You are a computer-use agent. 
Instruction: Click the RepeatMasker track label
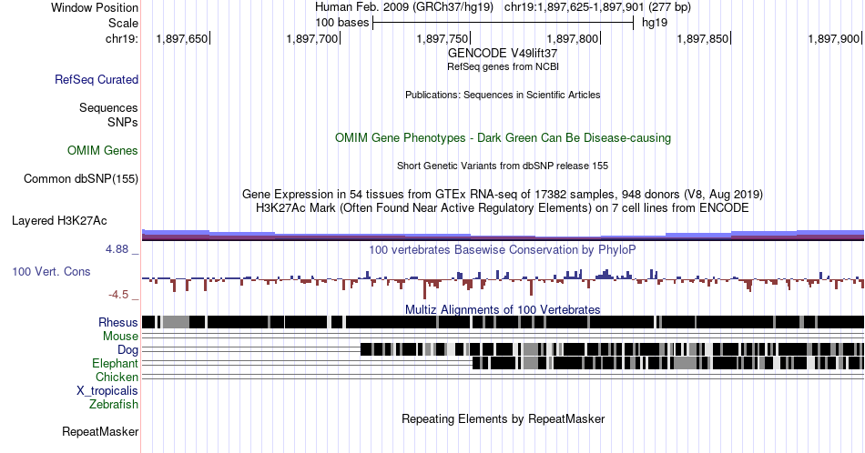point(100,431)
